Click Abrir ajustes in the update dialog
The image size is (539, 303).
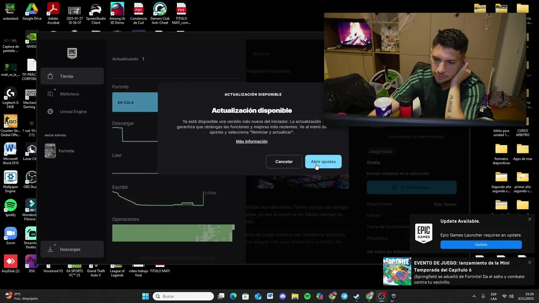[x=323, y=162]
